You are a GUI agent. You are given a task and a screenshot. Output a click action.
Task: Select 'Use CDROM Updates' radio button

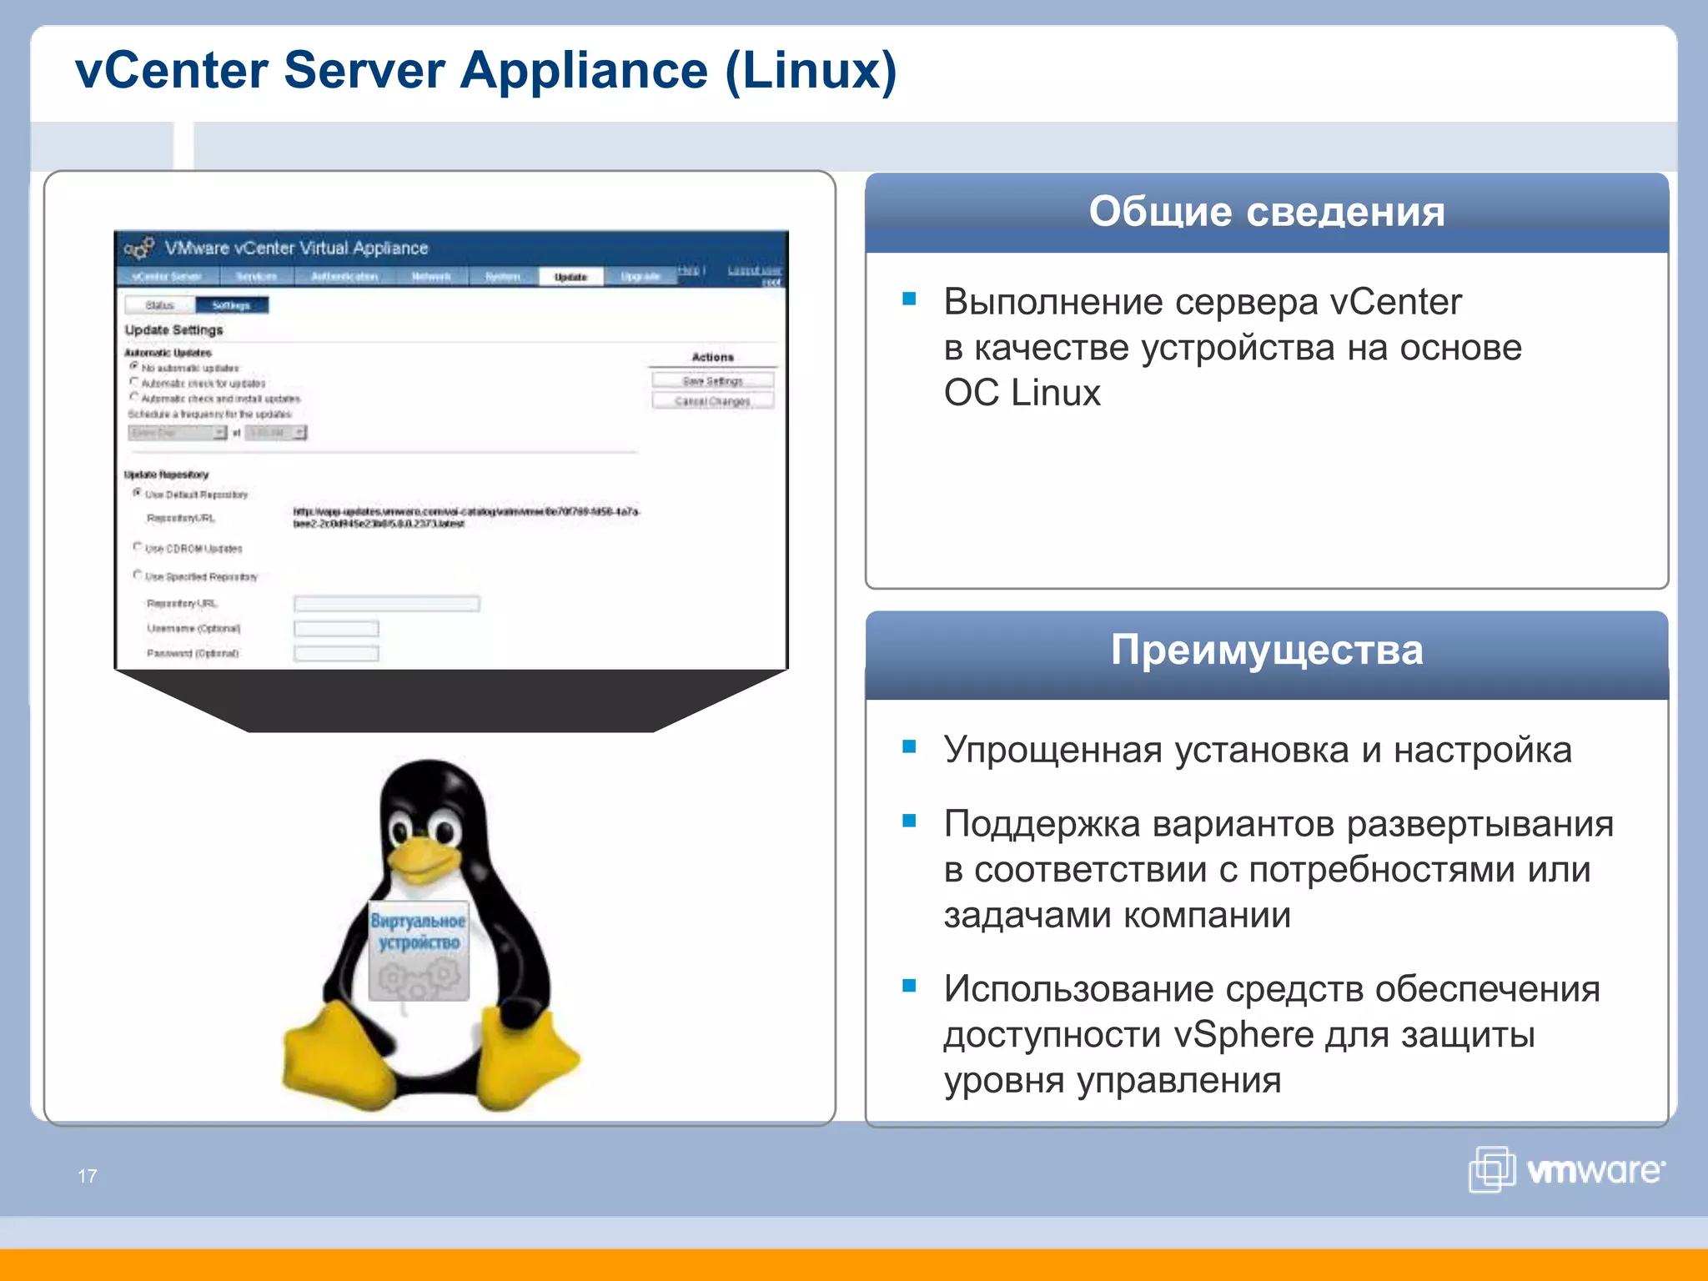138,547
